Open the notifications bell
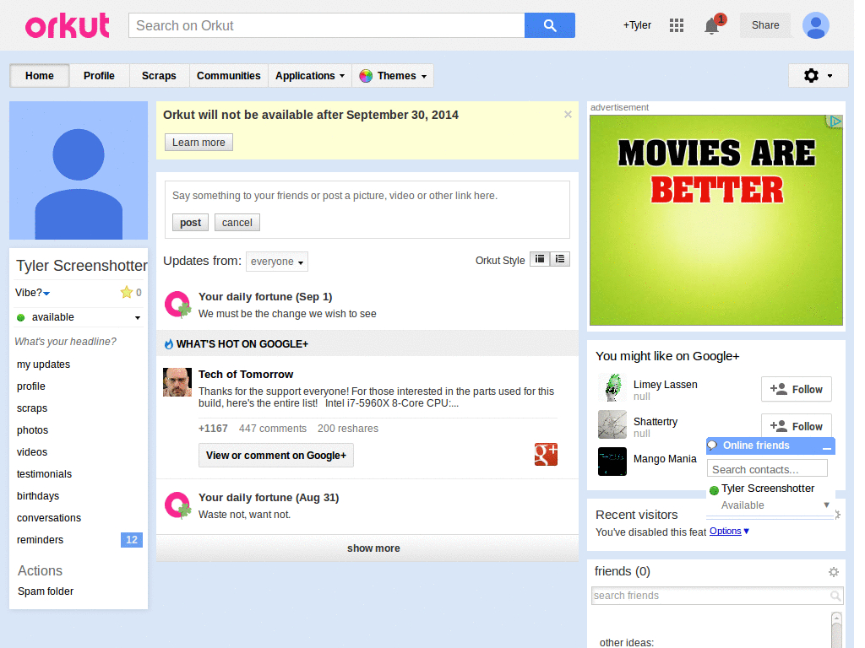The image size is (865, 648). coord(711,26)
